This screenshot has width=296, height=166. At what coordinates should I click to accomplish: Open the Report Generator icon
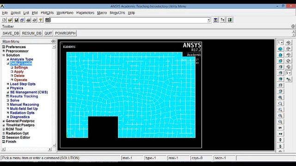pyautogui.click(x=34, y=20)
